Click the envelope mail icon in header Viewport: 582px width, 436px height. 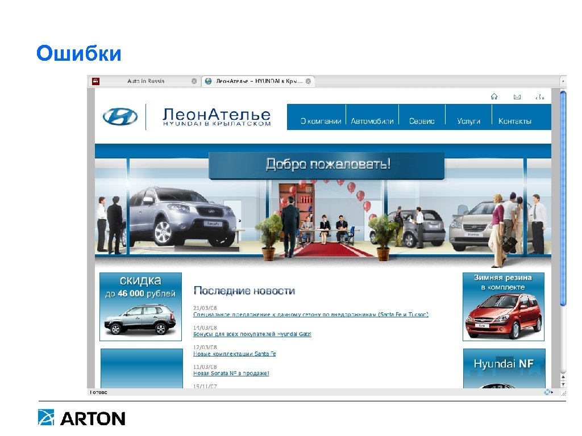click(517, 97)
